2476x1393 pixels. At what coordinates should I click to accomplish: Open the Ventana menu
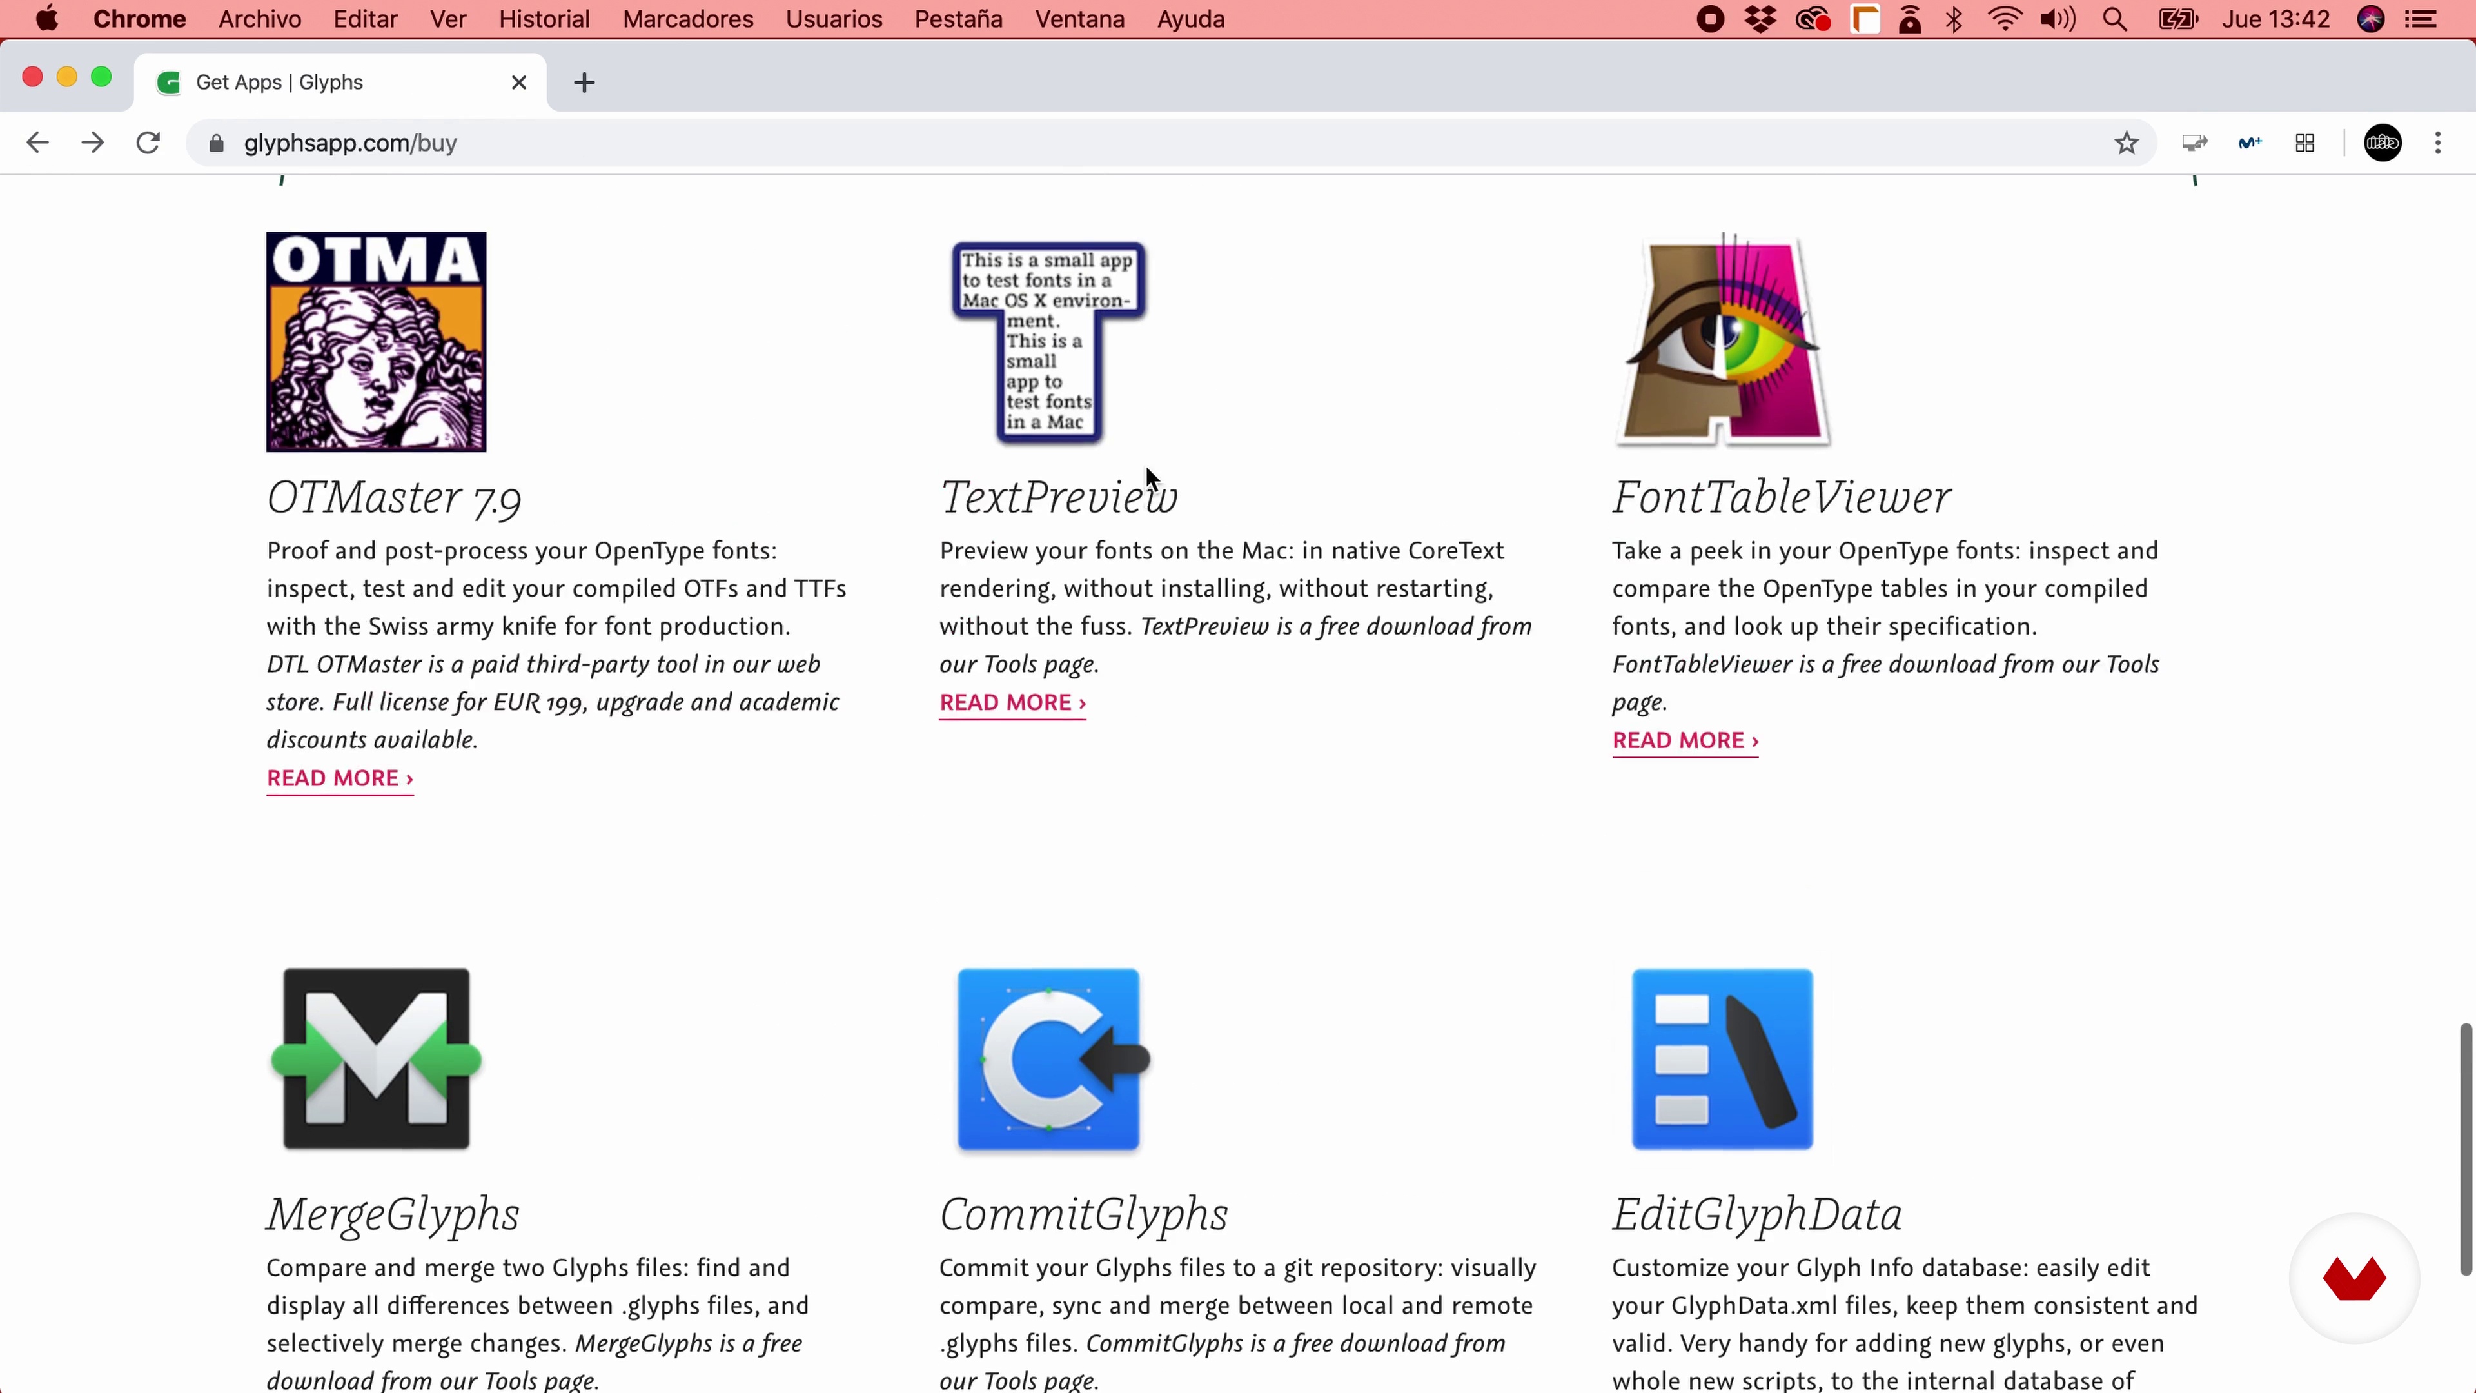(1079, 19)
